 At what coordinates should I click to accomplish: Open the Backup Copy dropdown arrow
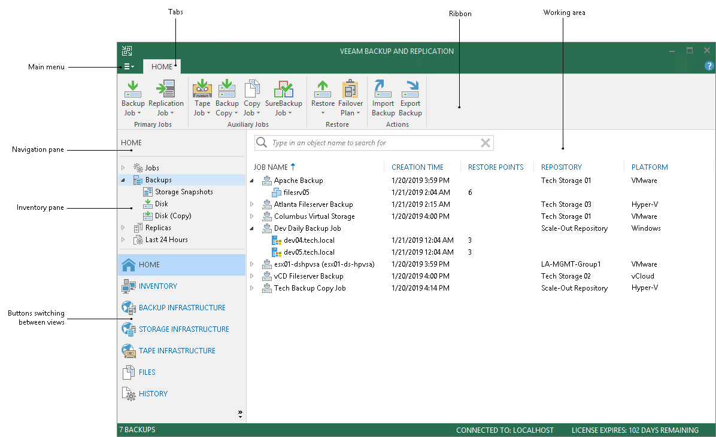pyautogui.click(x=236, y=113)
